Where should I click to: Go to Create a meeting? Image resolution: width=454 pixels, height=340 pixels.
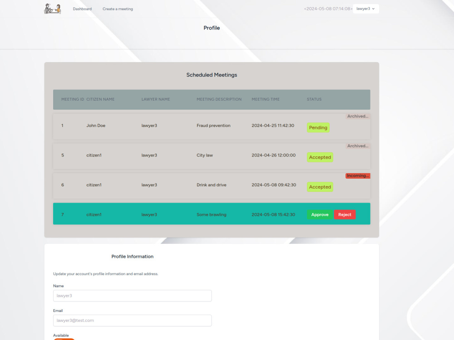(118, 9)
